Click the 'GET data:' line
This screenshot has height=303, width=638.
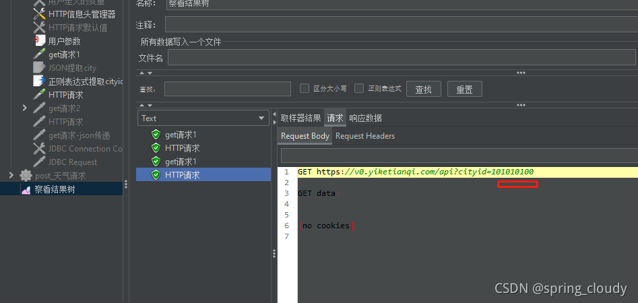[319, 193]
